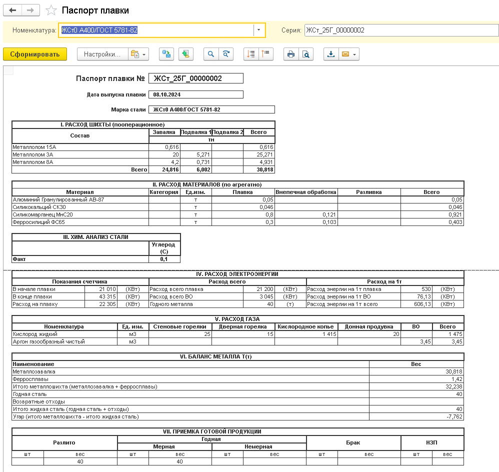Expand the Номенклатура dropdown list
Viewport: 499px width, 472px height.
[x=258, y=30]
